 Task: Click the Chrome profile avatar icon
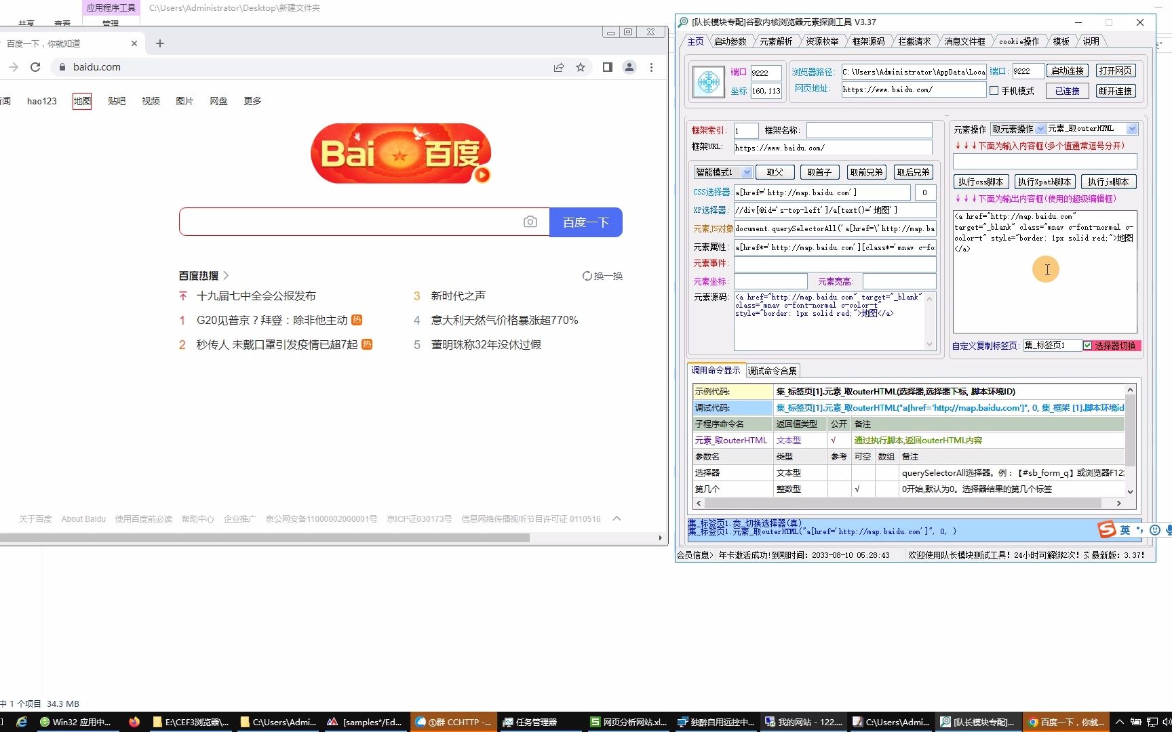coord(629,67)
